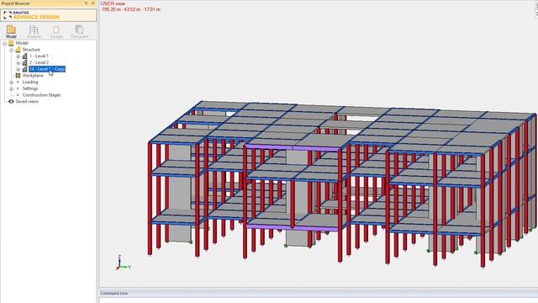Expand the '1 - Level 1' node
Image resolution: width=538 pixels, height=303 pixels.
pos(18,56)
